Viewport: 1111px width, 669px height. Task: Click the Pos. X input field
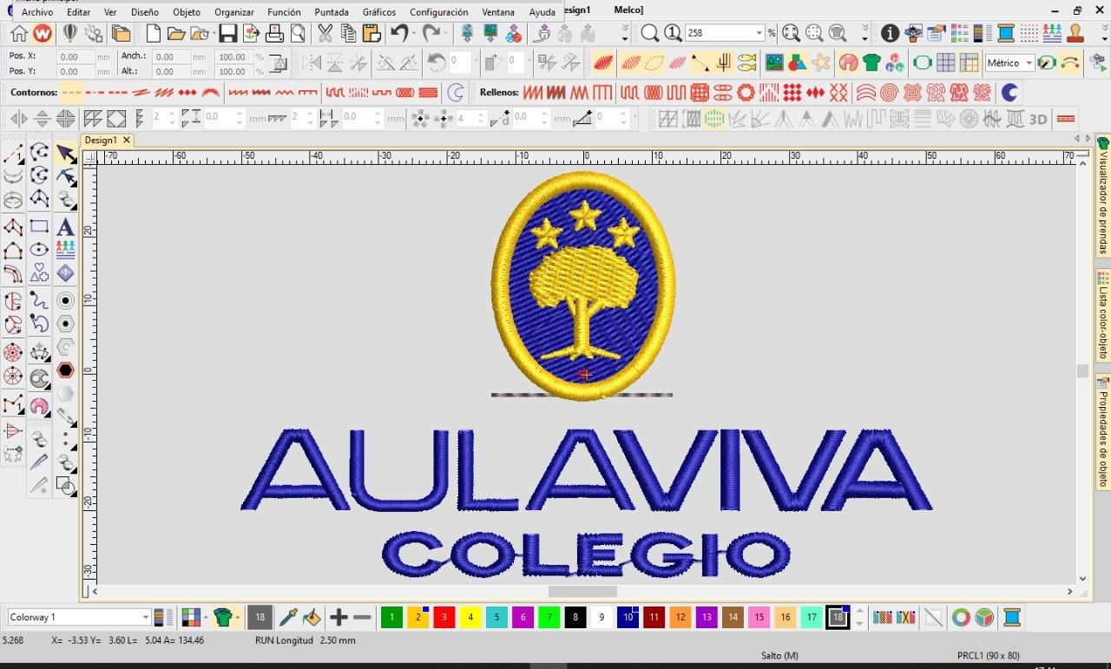(x=76, y=56)
